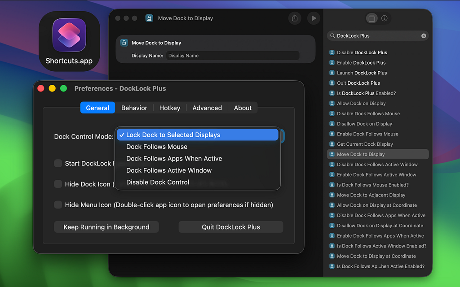Click the DockLock Plus search field
Viewport: 460px width, 287px height.
click(377, 36)
